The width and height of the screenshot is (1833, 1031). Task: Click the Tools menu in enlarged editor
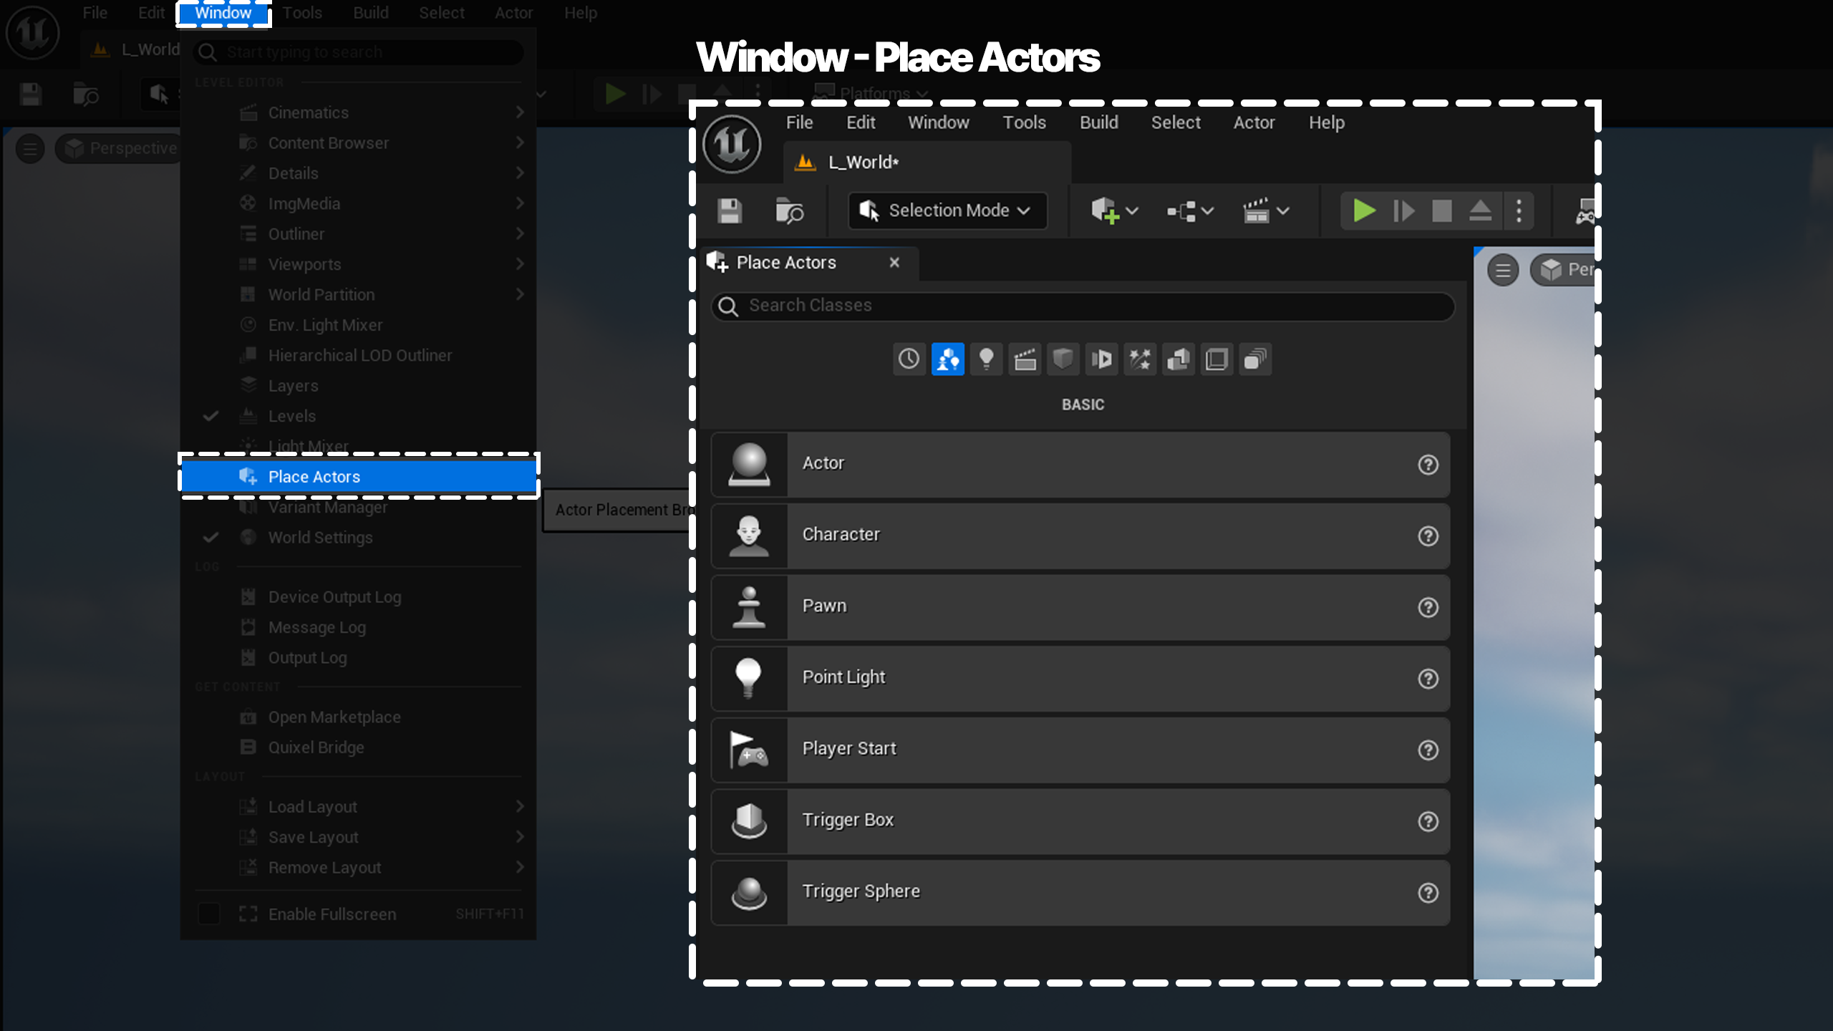coord(1024,122)
